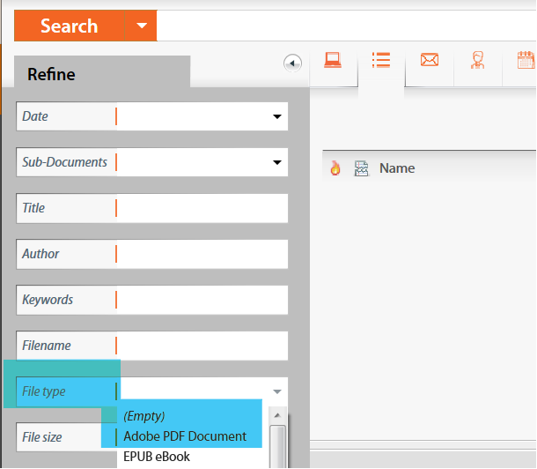Viewport: 537px width, 469px height.
Task: Click into the Author filter field
Action: (202, 254)
